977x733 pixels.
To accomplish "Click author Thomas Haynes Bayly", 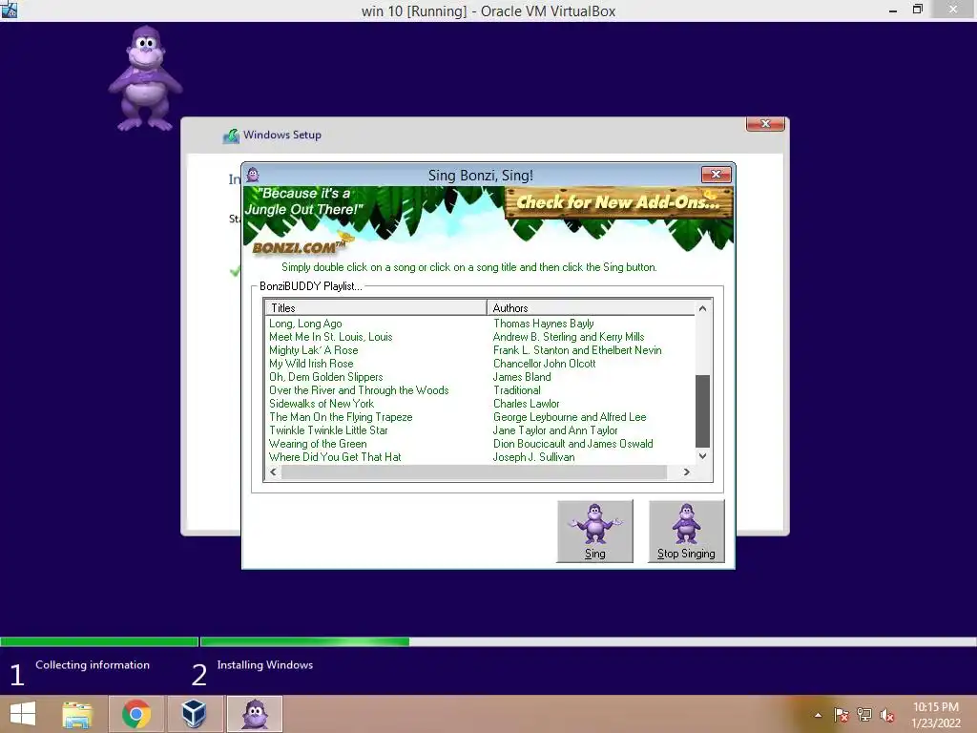I will [543, 324].
